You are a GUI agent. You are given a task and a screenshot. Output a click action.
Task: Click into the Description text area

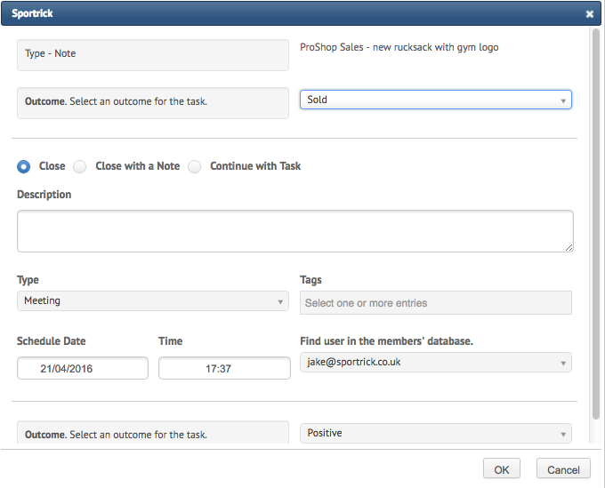pyautogui.click(x=295, y=231)
